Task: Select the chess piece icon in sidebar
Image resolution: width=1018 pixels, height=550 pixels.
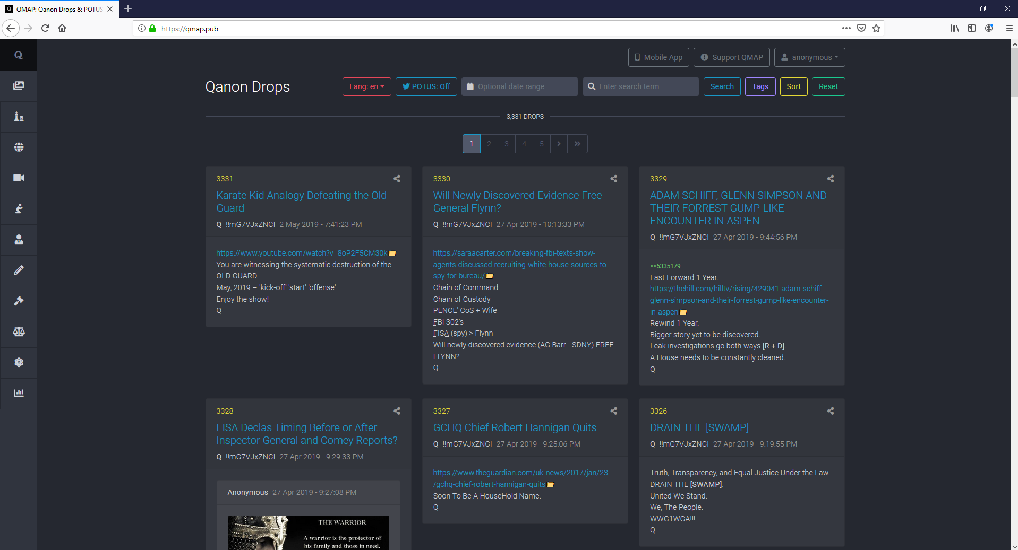Action: click(19, 117)
